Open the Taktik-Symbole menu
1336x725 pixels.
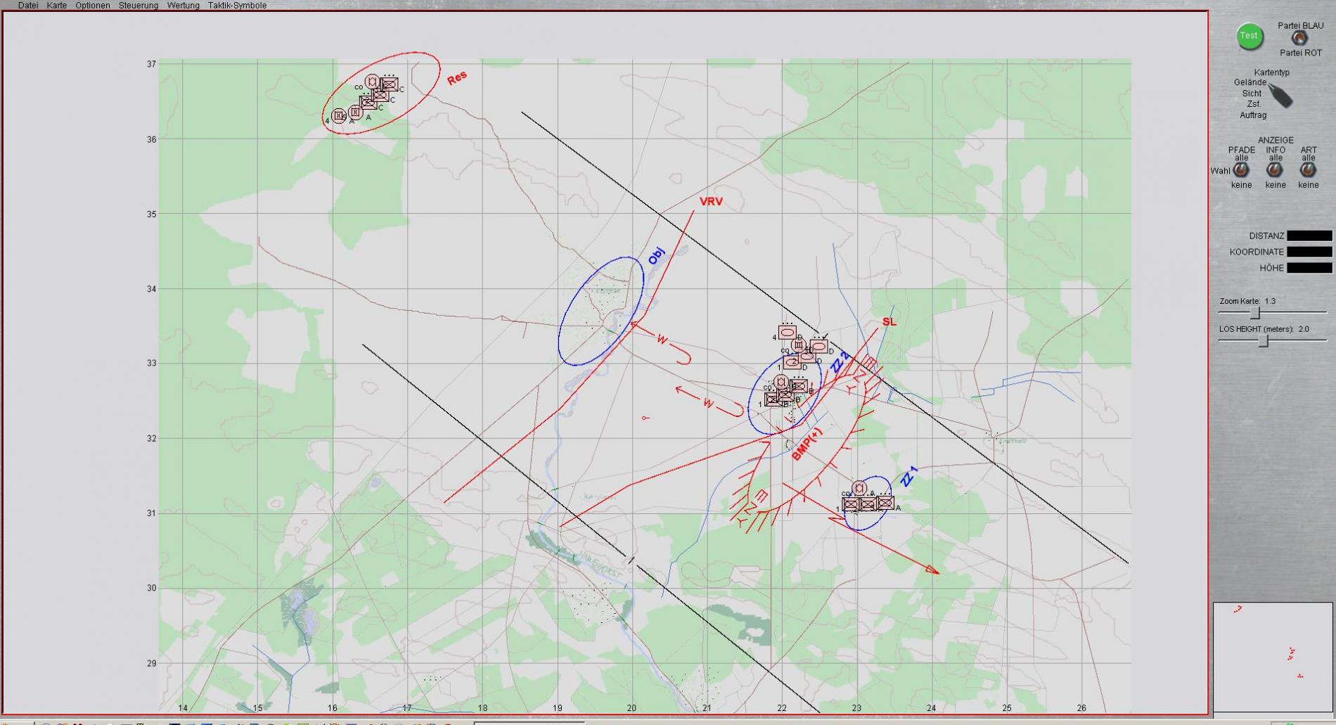237,6
